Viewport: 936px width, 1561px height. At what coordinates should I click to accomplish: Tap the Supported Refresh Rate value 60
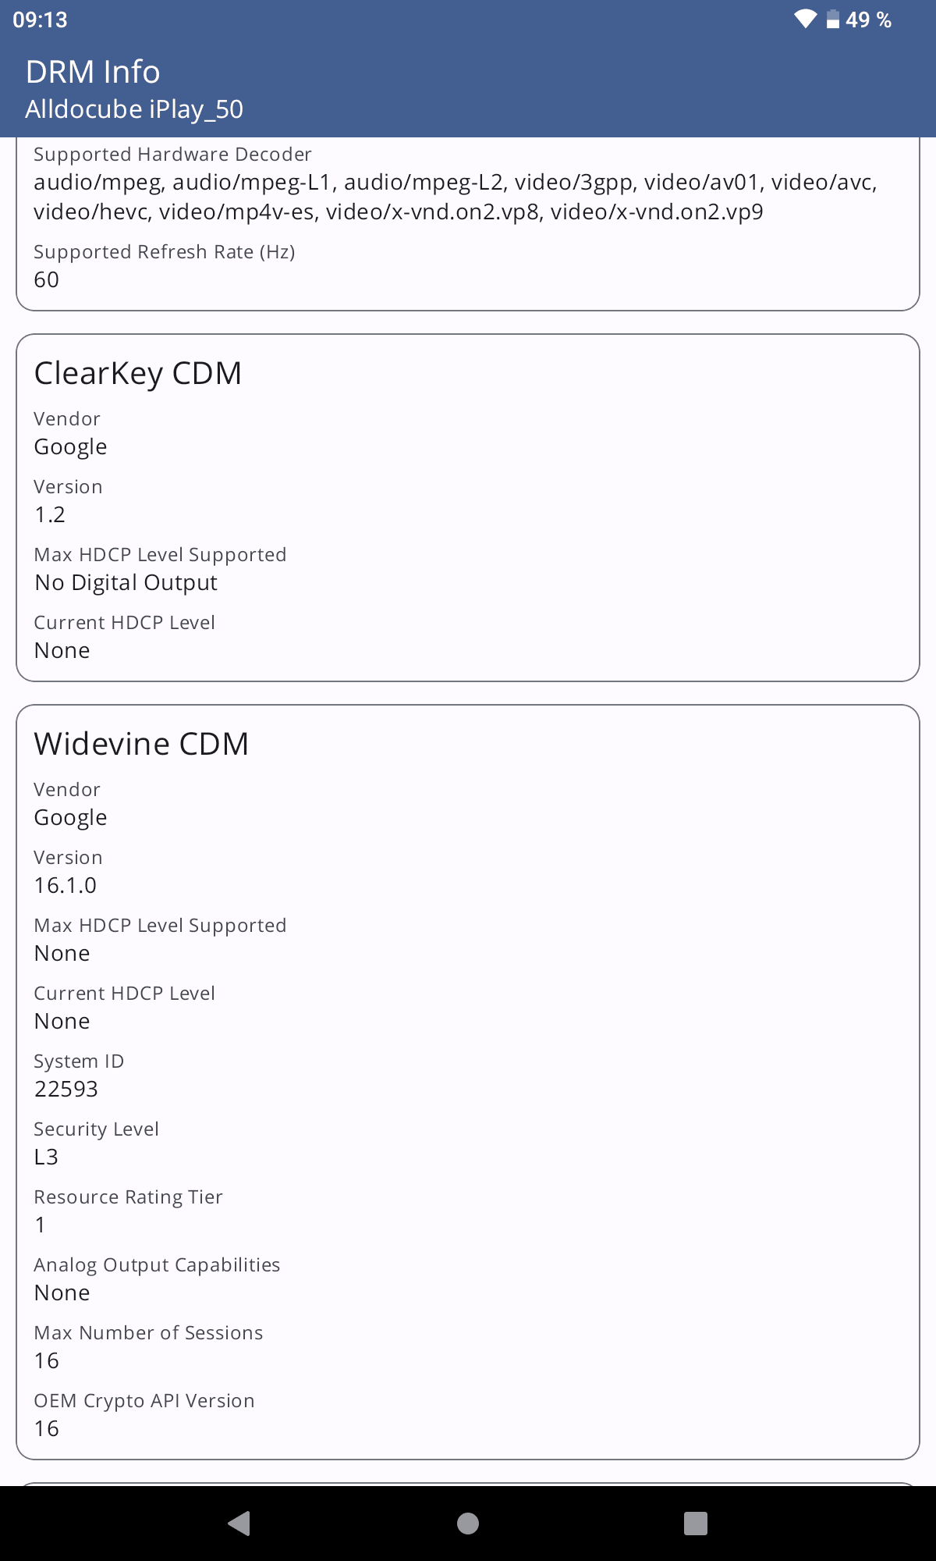point(47,279)
